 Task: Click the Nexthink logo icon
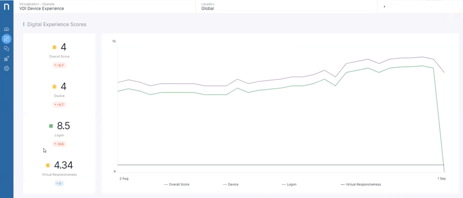[x=6, y=6]
